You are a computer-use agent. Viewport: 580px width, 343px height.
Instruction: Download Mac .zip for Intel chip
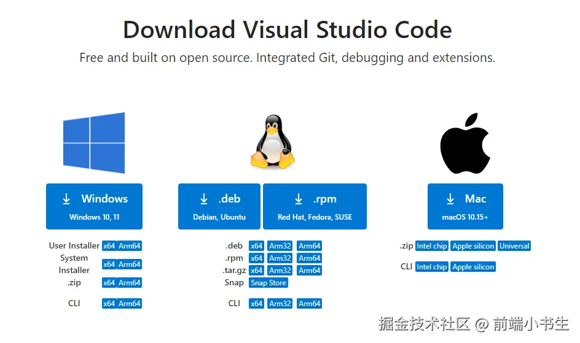(x=432, y=246)
